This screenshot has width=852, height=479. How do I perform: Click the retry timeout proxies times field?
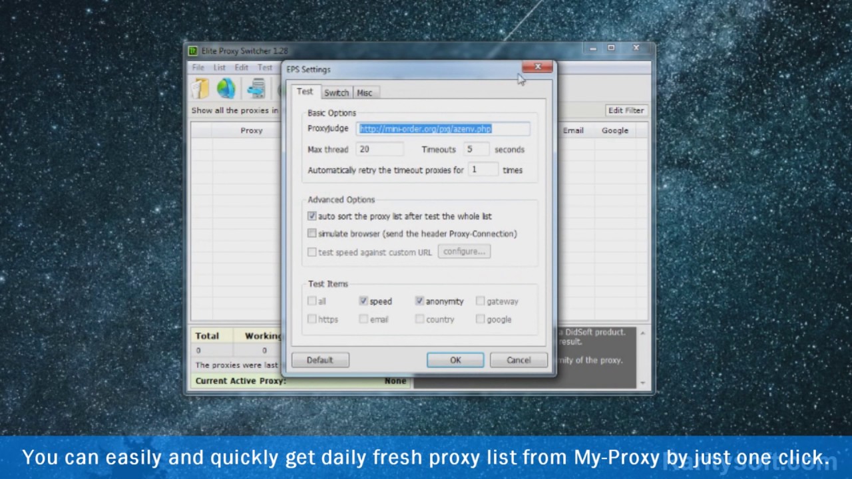(483, 170)
